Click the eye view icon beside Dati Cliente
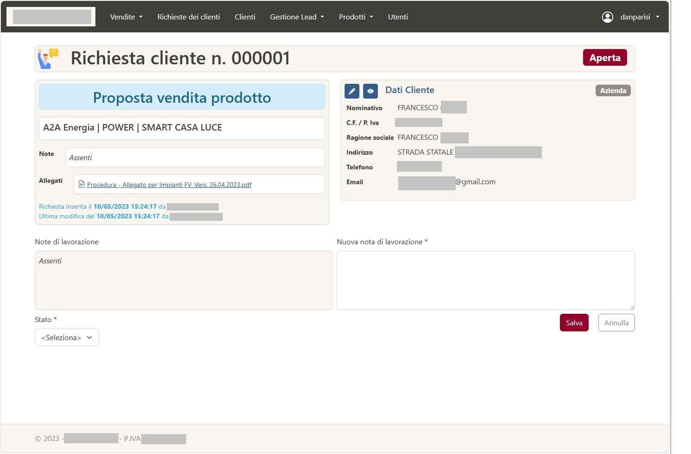 (370, 91)
